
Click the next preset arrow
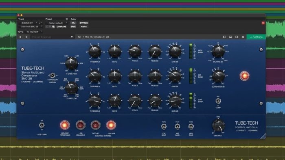(26, 37)
